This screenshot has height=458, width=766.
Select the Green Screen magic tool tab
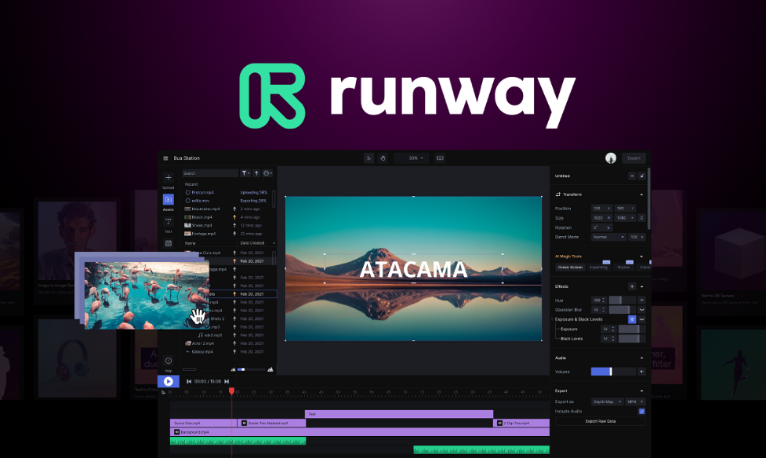pos(570,267)
